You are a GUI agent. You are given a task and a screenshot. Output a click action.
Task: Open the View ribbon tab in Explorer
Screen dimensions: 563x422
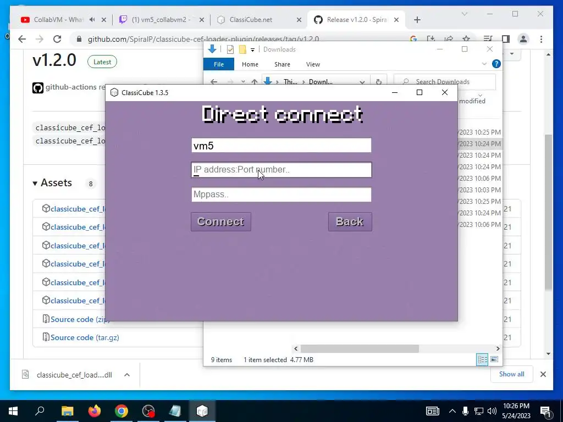pos(313,64)
